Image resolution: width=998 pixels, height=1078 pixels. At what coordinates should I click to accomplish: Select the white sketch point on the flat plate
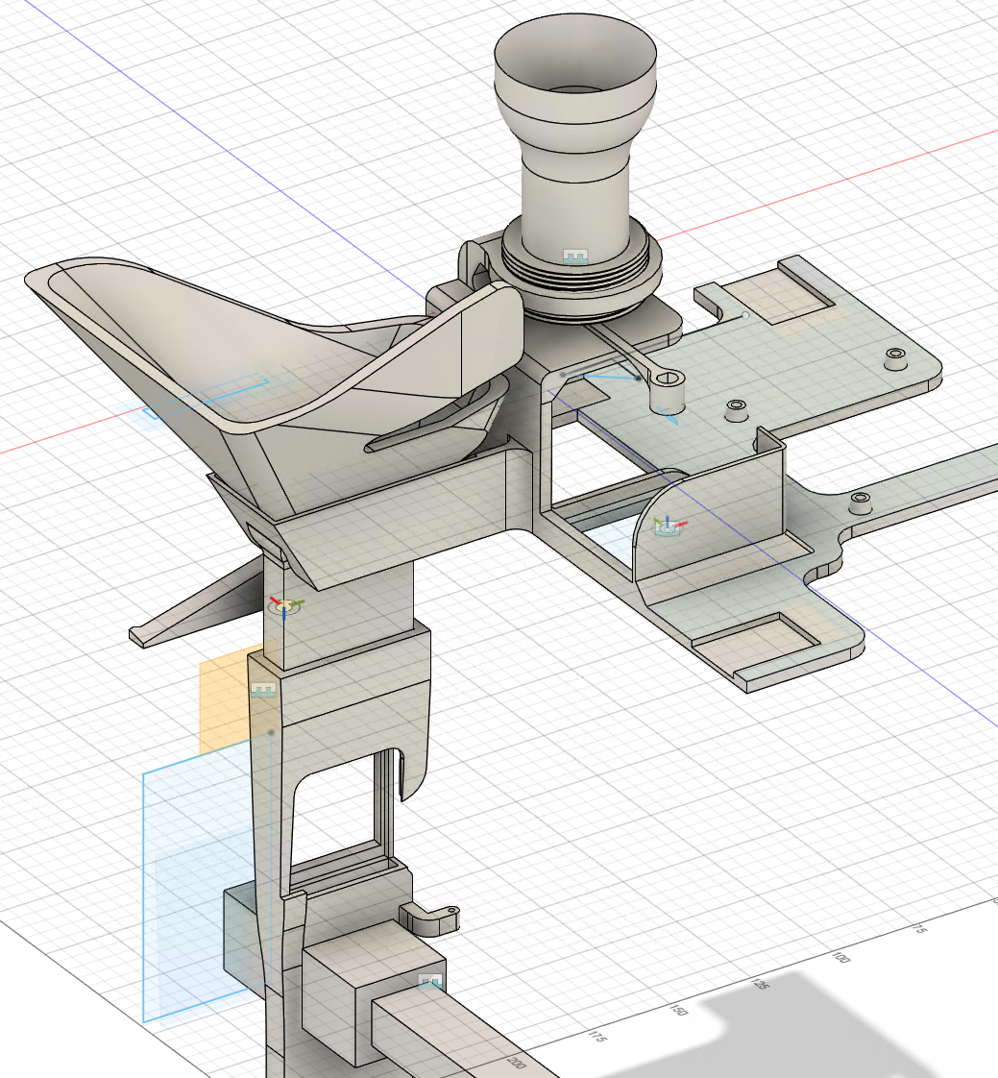(x=745, y=314)
